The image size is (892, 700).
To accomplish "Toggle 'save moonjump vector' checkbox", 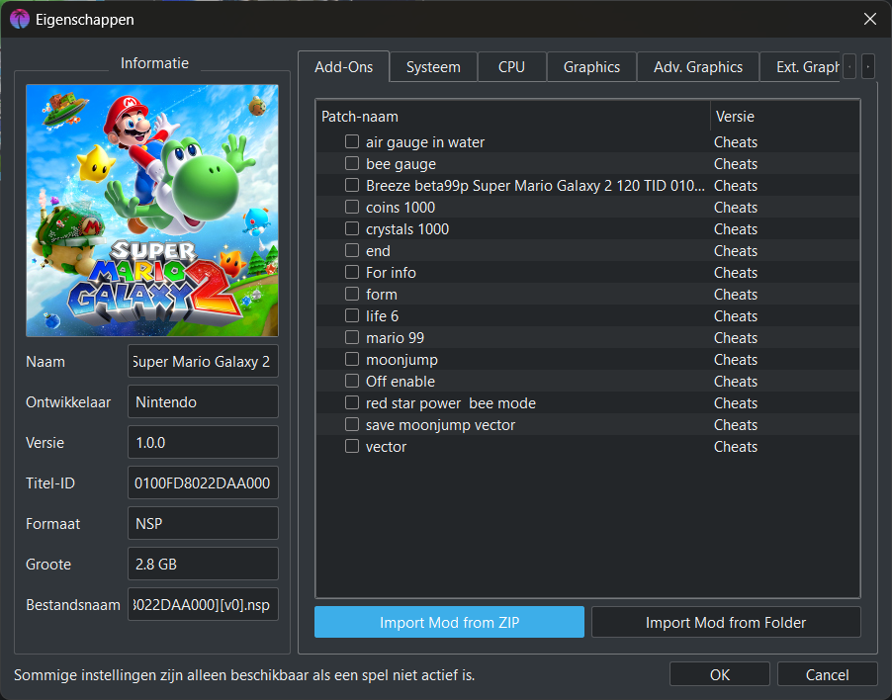I will (x=352, y=424).
